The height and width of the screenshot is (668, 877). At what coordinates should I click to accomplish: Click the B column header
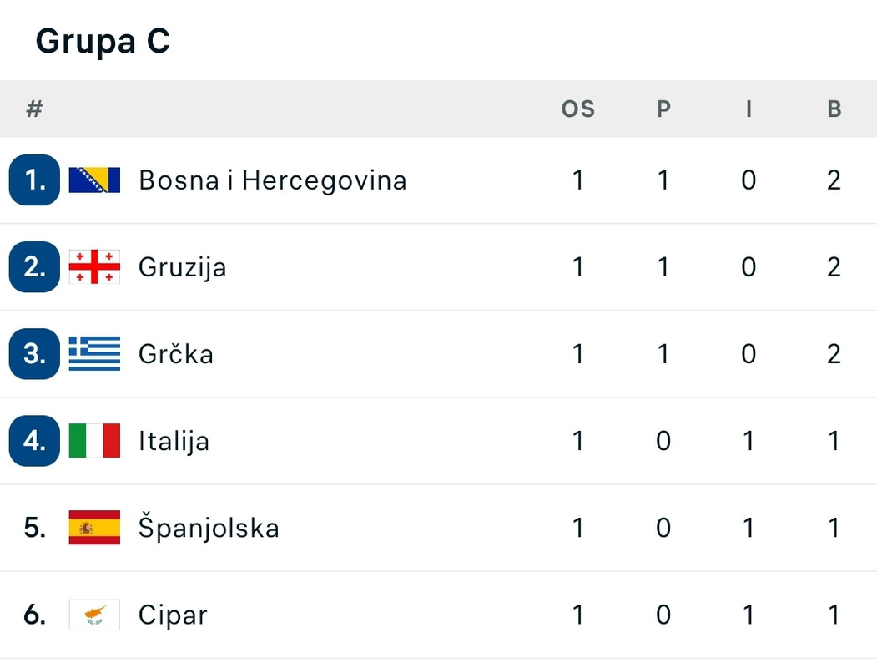(x=834, y=109)
